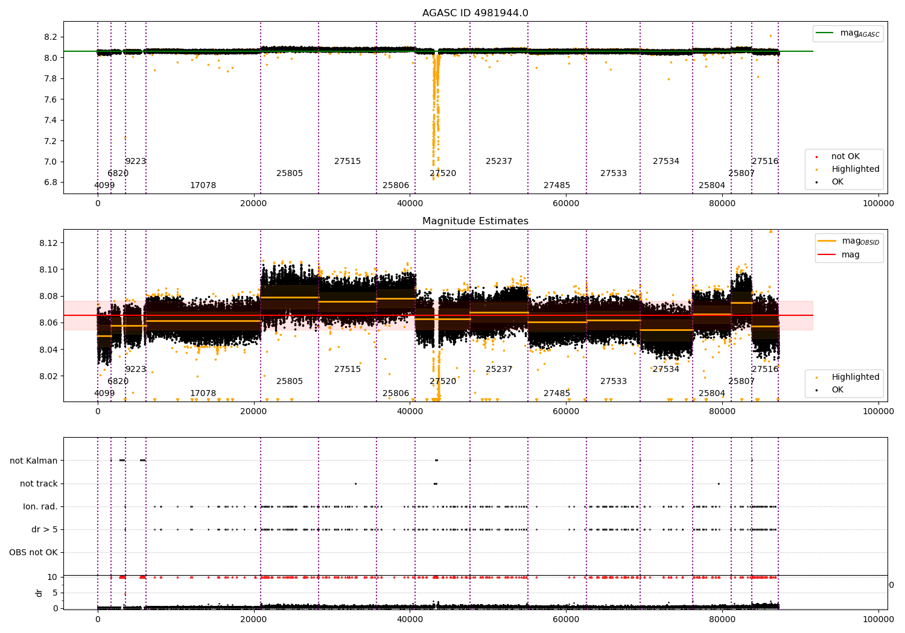Click 'not OK' legend entry in top plot
Screen dimensions: 905x633
tap(845, 157)
